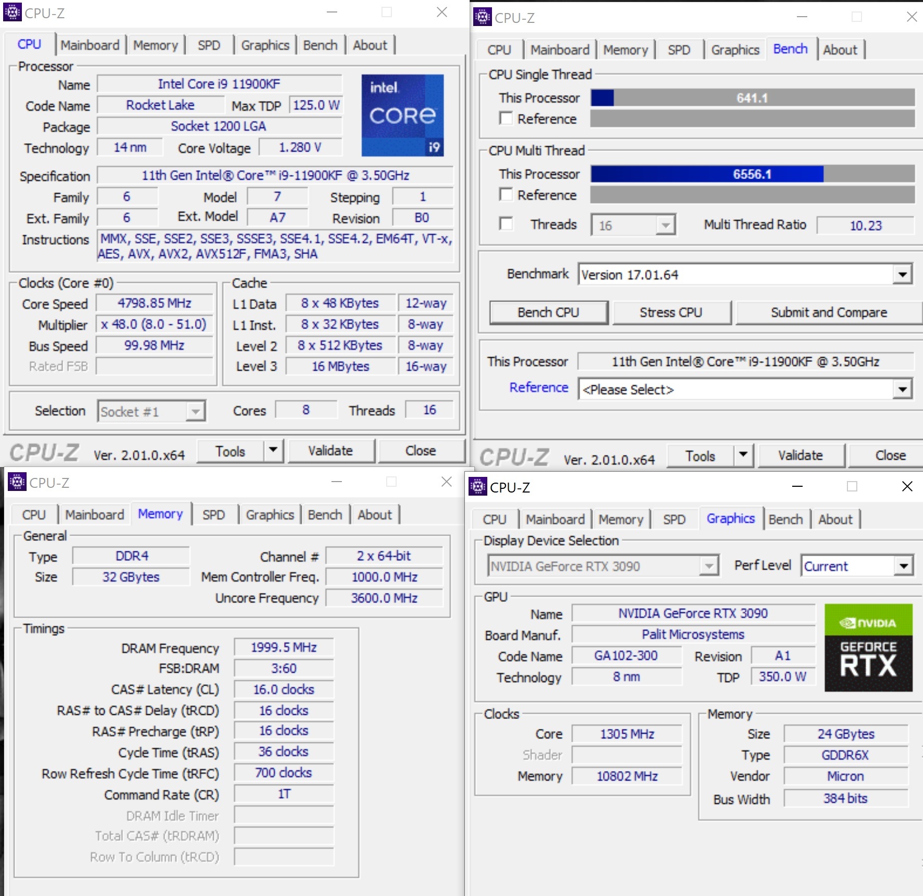923x896 pixels.
Task: Expand the Benchmark version dropdown
Action: coord(903,274)
